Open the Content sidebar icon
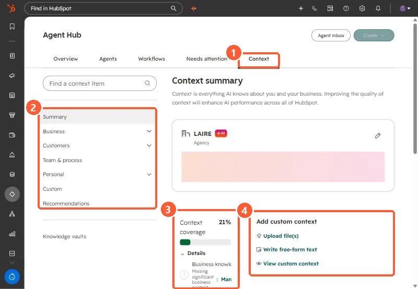This screenshot has height=289, width=418. tap(12, 96)
